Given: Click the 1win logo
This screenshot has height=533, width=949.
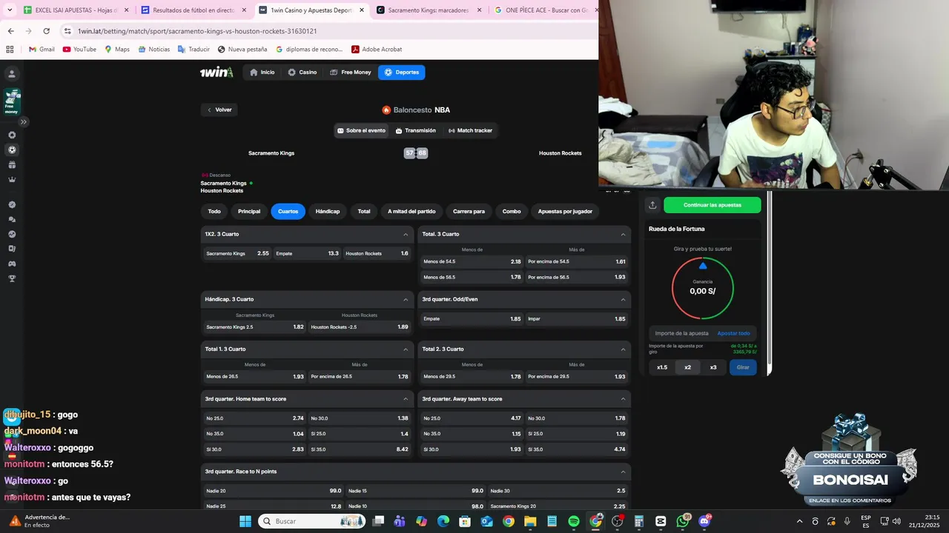Looking at the screenshot, I should [216, 72].
